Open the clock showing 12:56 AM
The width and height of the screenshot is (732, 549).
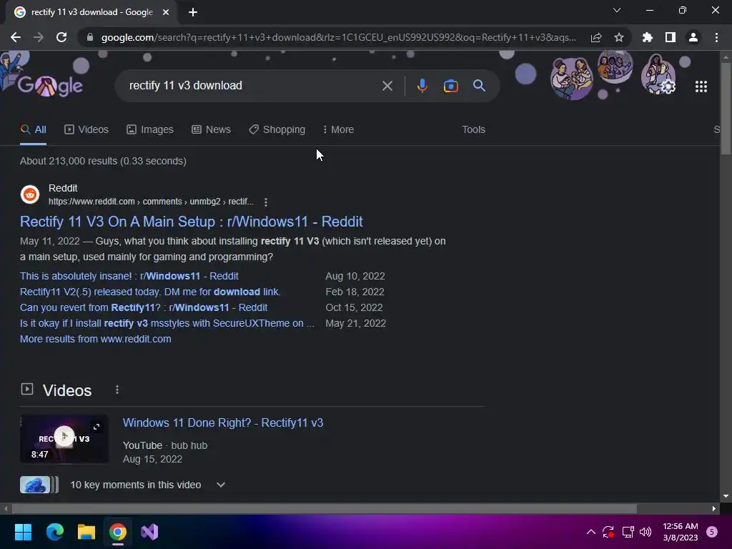pyautogui.click(x=681, y=532)
